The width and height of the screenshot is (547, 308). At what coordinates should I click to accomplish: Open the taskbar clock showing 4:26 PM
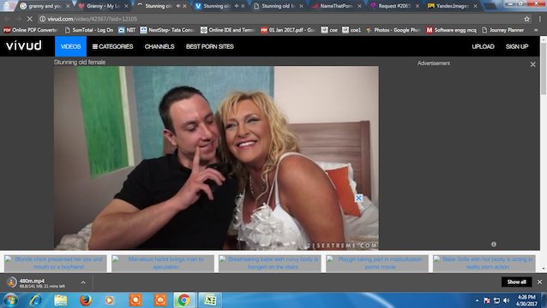tap(526, 300)
